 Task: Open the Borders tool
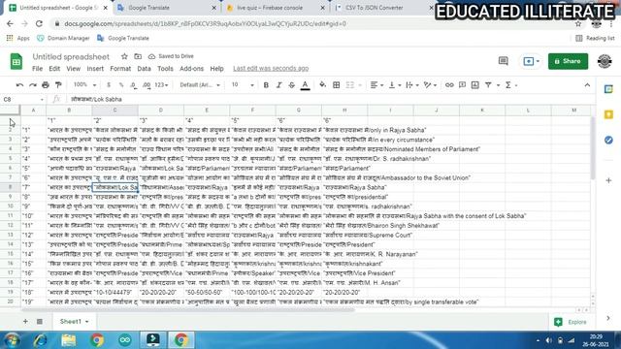coord(337,85)
